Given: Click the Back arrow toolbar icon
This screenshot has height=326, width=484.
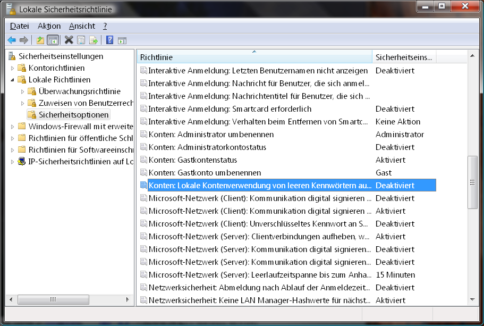Looking at the screenshot, I should tap(12, 40).
